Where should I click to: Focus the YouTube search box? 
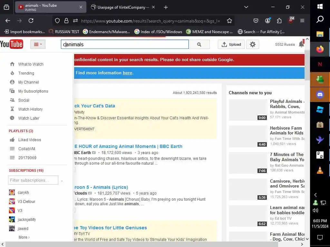pos(125,44)
